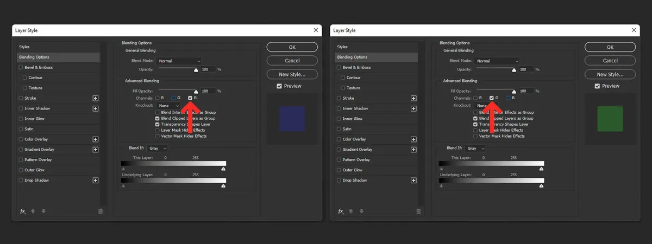Screen dimensions: 652x244
Task: Click the fx icon in left dialog
Action: pos(23,211)
